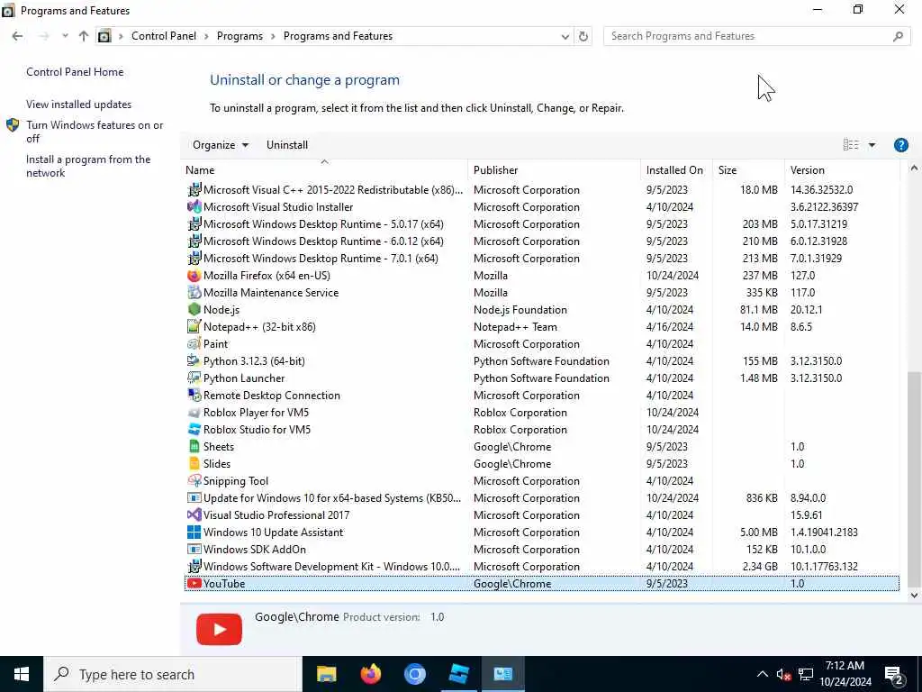Viewport: 922px width, 692px height.
Task: Open the notification center icon
Action: coord(894,674)
